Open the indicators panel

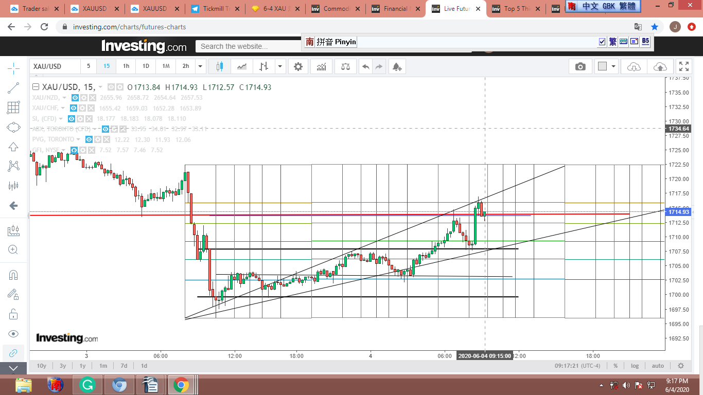tap(321, 66)
